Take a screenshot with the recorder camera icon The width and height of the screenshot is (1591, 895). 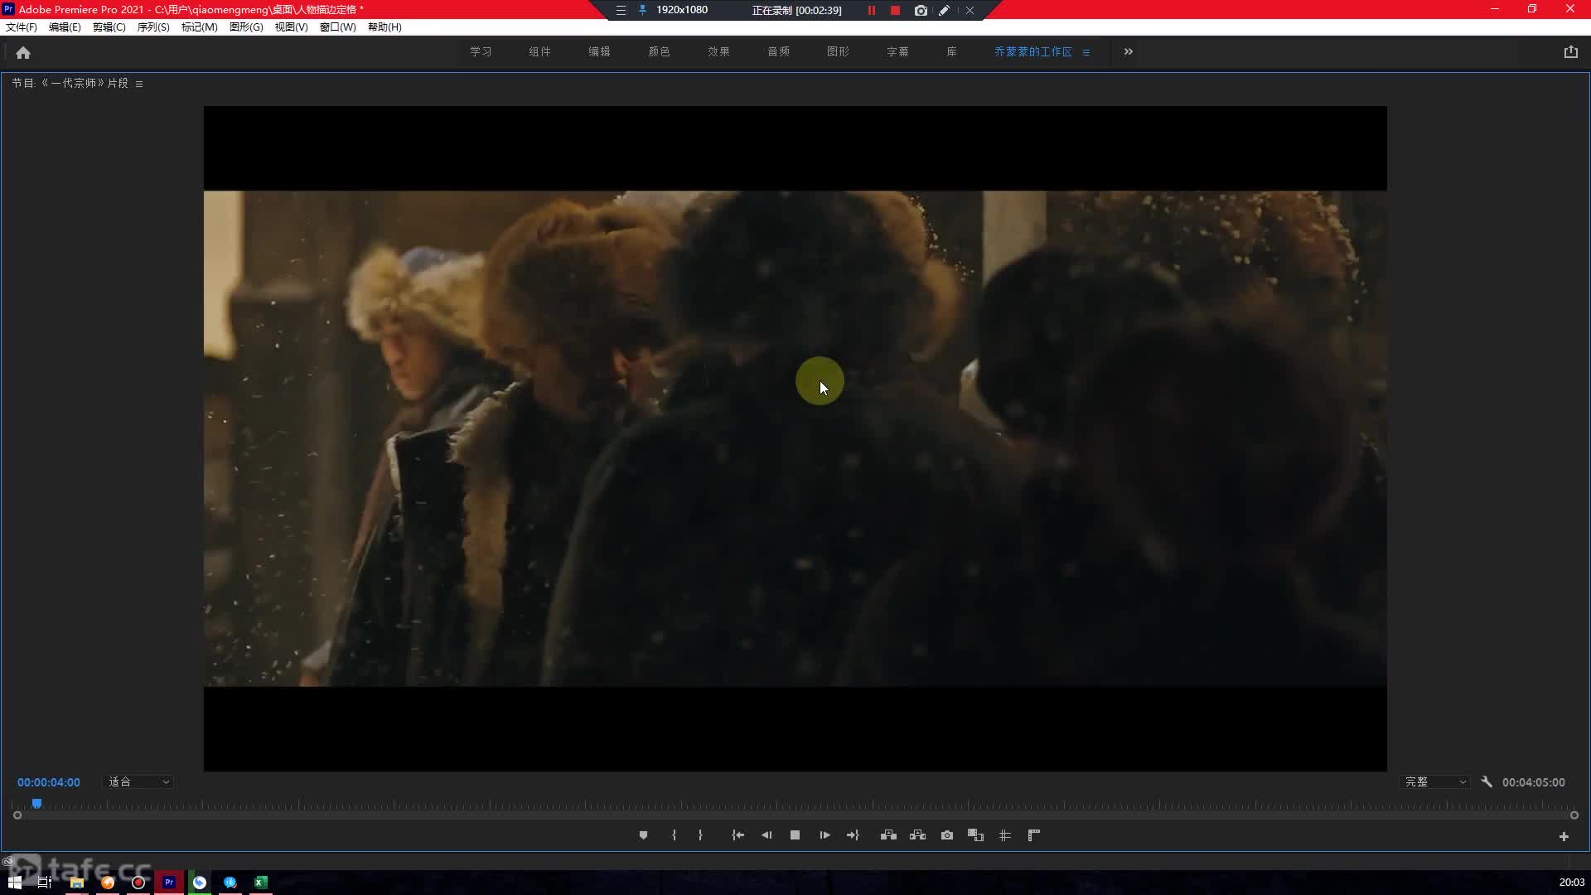[x=921, y=10]
